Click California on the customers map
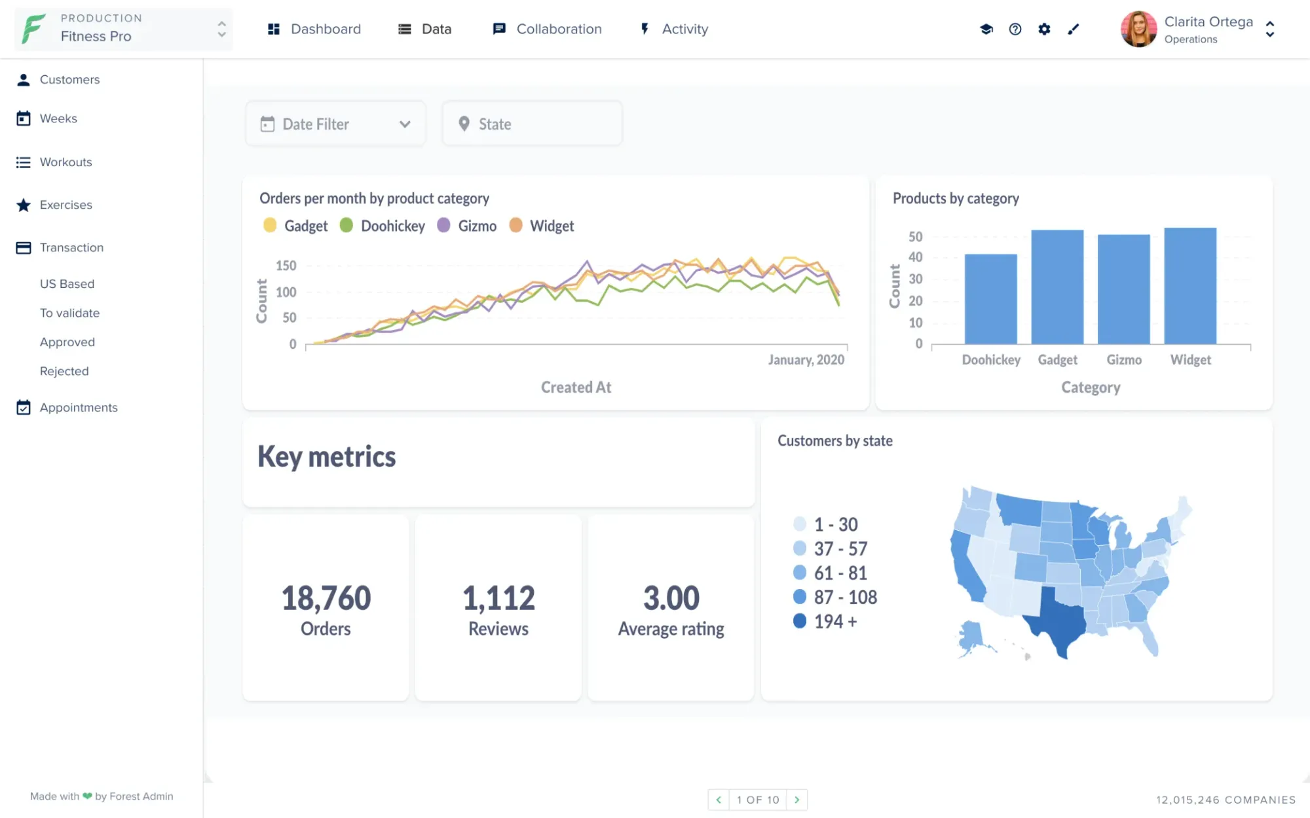The width and height of the screenshot is (1310, 818). [x=965, y=567]
